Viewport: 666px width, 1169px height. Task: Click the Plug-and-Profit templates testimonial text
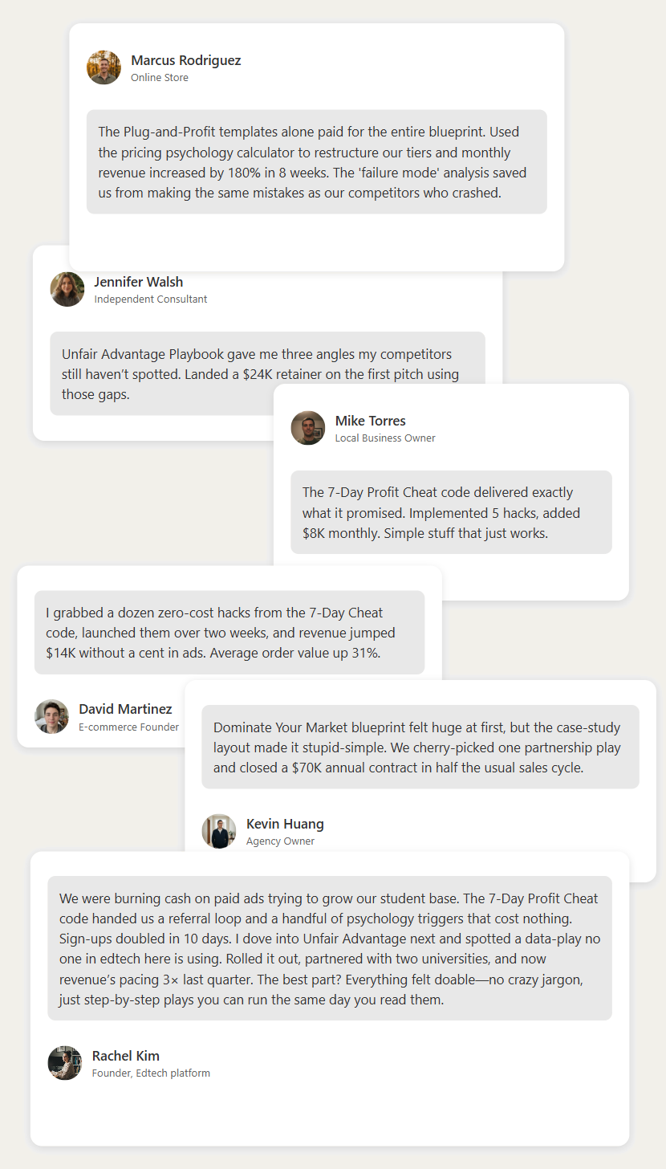click(x=316, y=161)
